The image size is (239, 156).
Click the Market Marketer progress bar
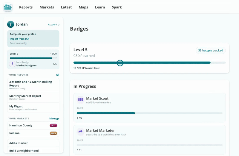click(x=150, y=145)
